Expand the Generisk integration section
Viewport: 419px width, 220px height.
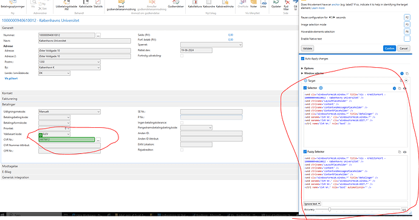pos(149,178)
